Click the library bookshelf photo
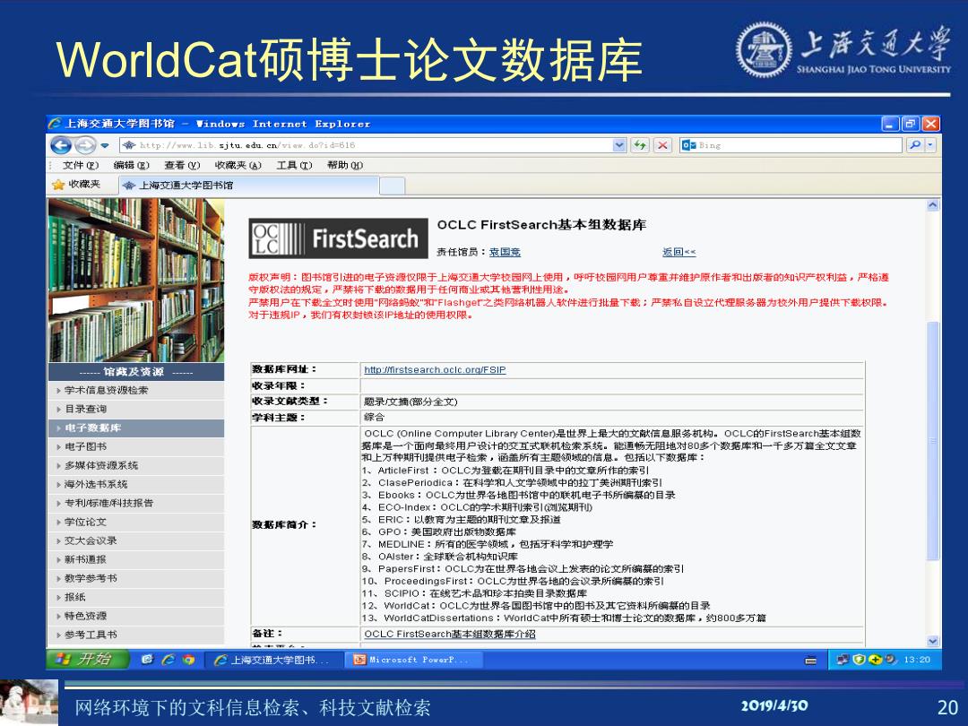This screenshot has width=968, height=726. [x=136, y=280]
